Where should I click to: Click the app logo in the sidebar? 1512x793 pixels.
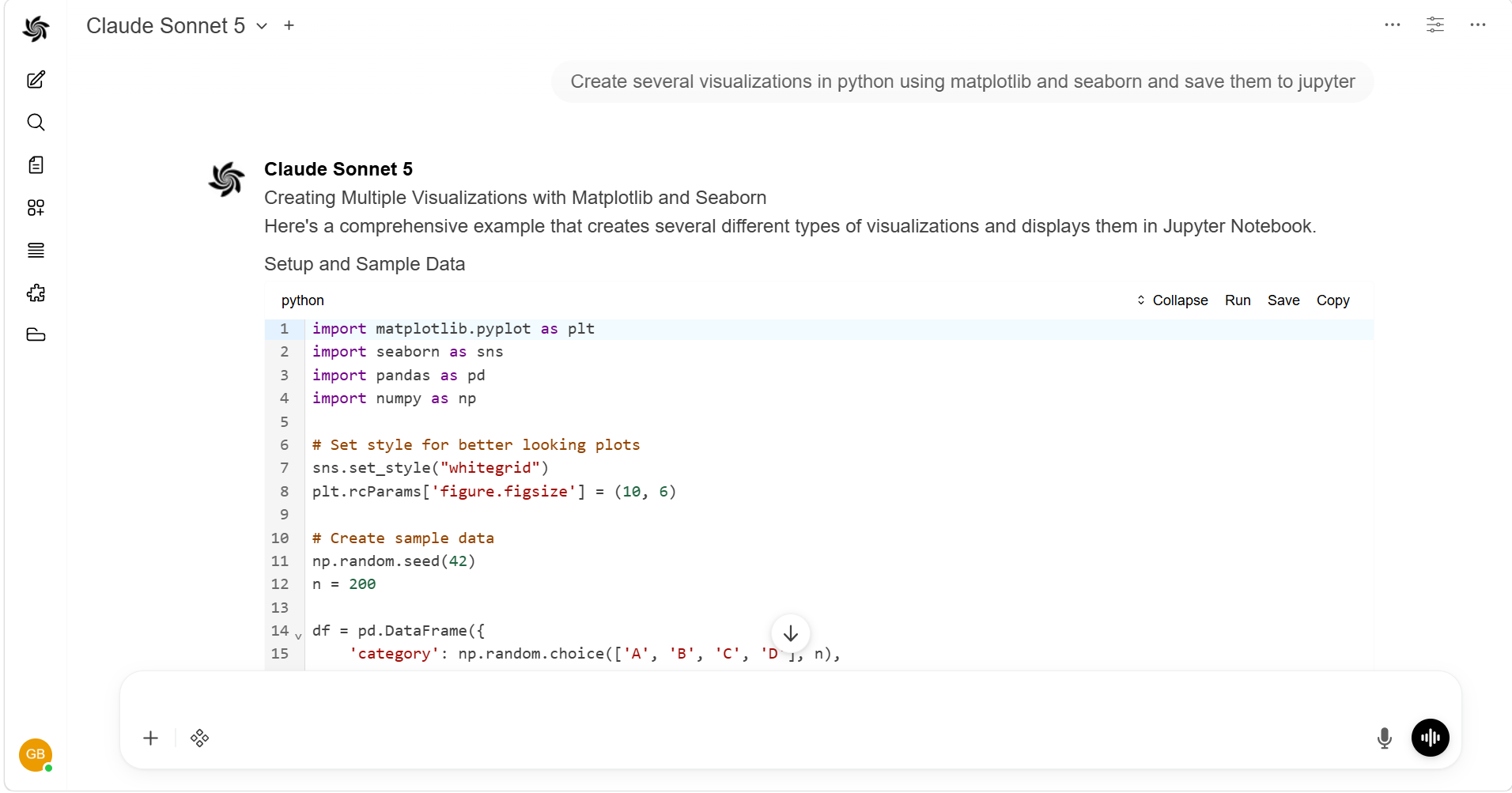click(x=36, y=28)
